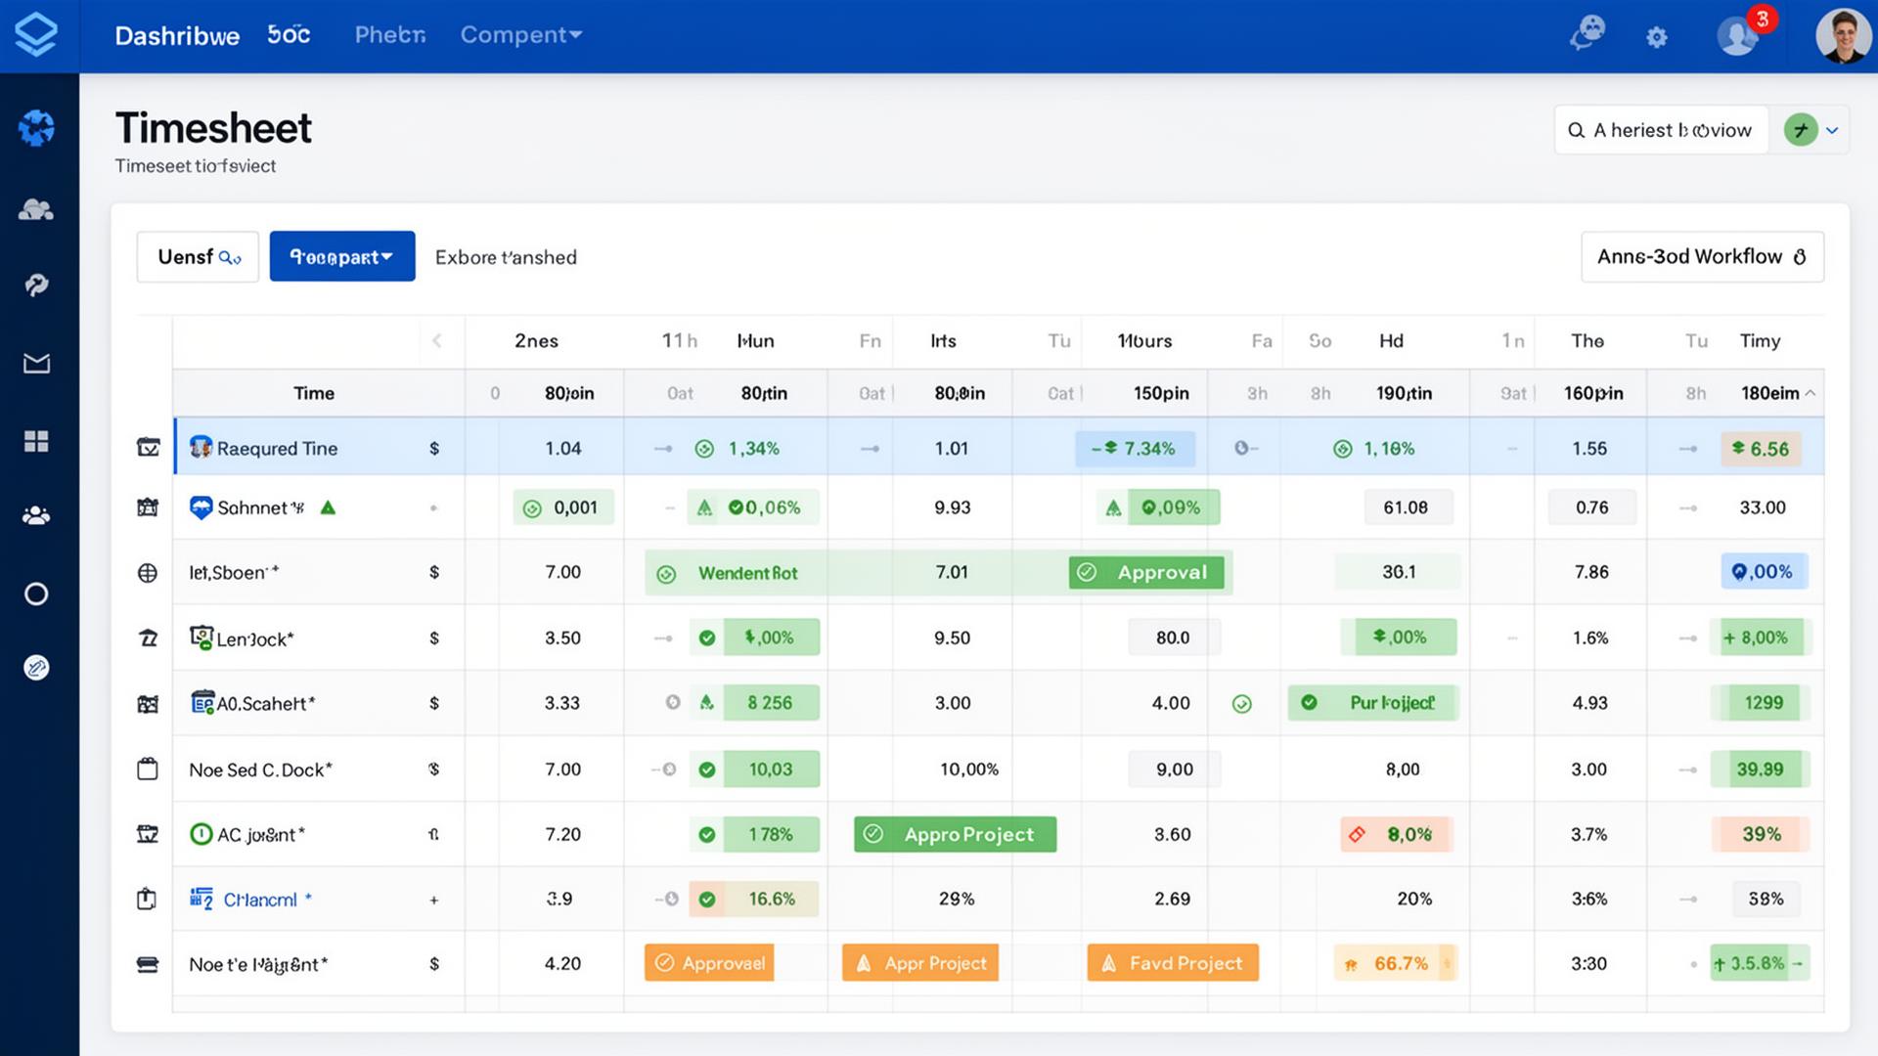Open the Clɪancml link
This screenshot has width=1878, height=1056.
point(260,900)
